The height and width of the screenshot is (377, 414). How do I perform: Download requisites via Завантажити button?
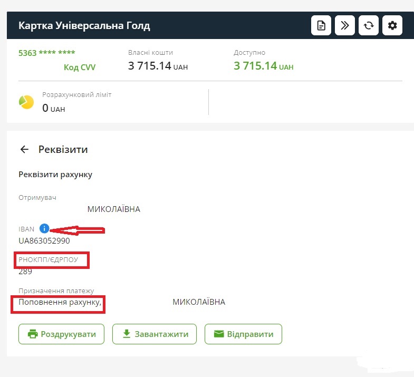[154, 334]
